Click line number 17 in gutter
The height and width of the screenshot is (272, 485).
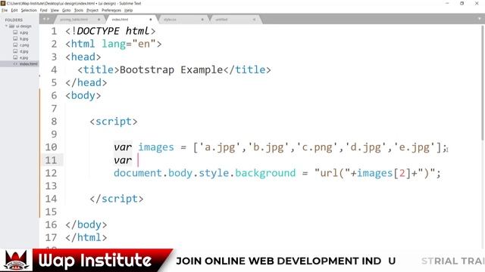(x=51, y=237)
